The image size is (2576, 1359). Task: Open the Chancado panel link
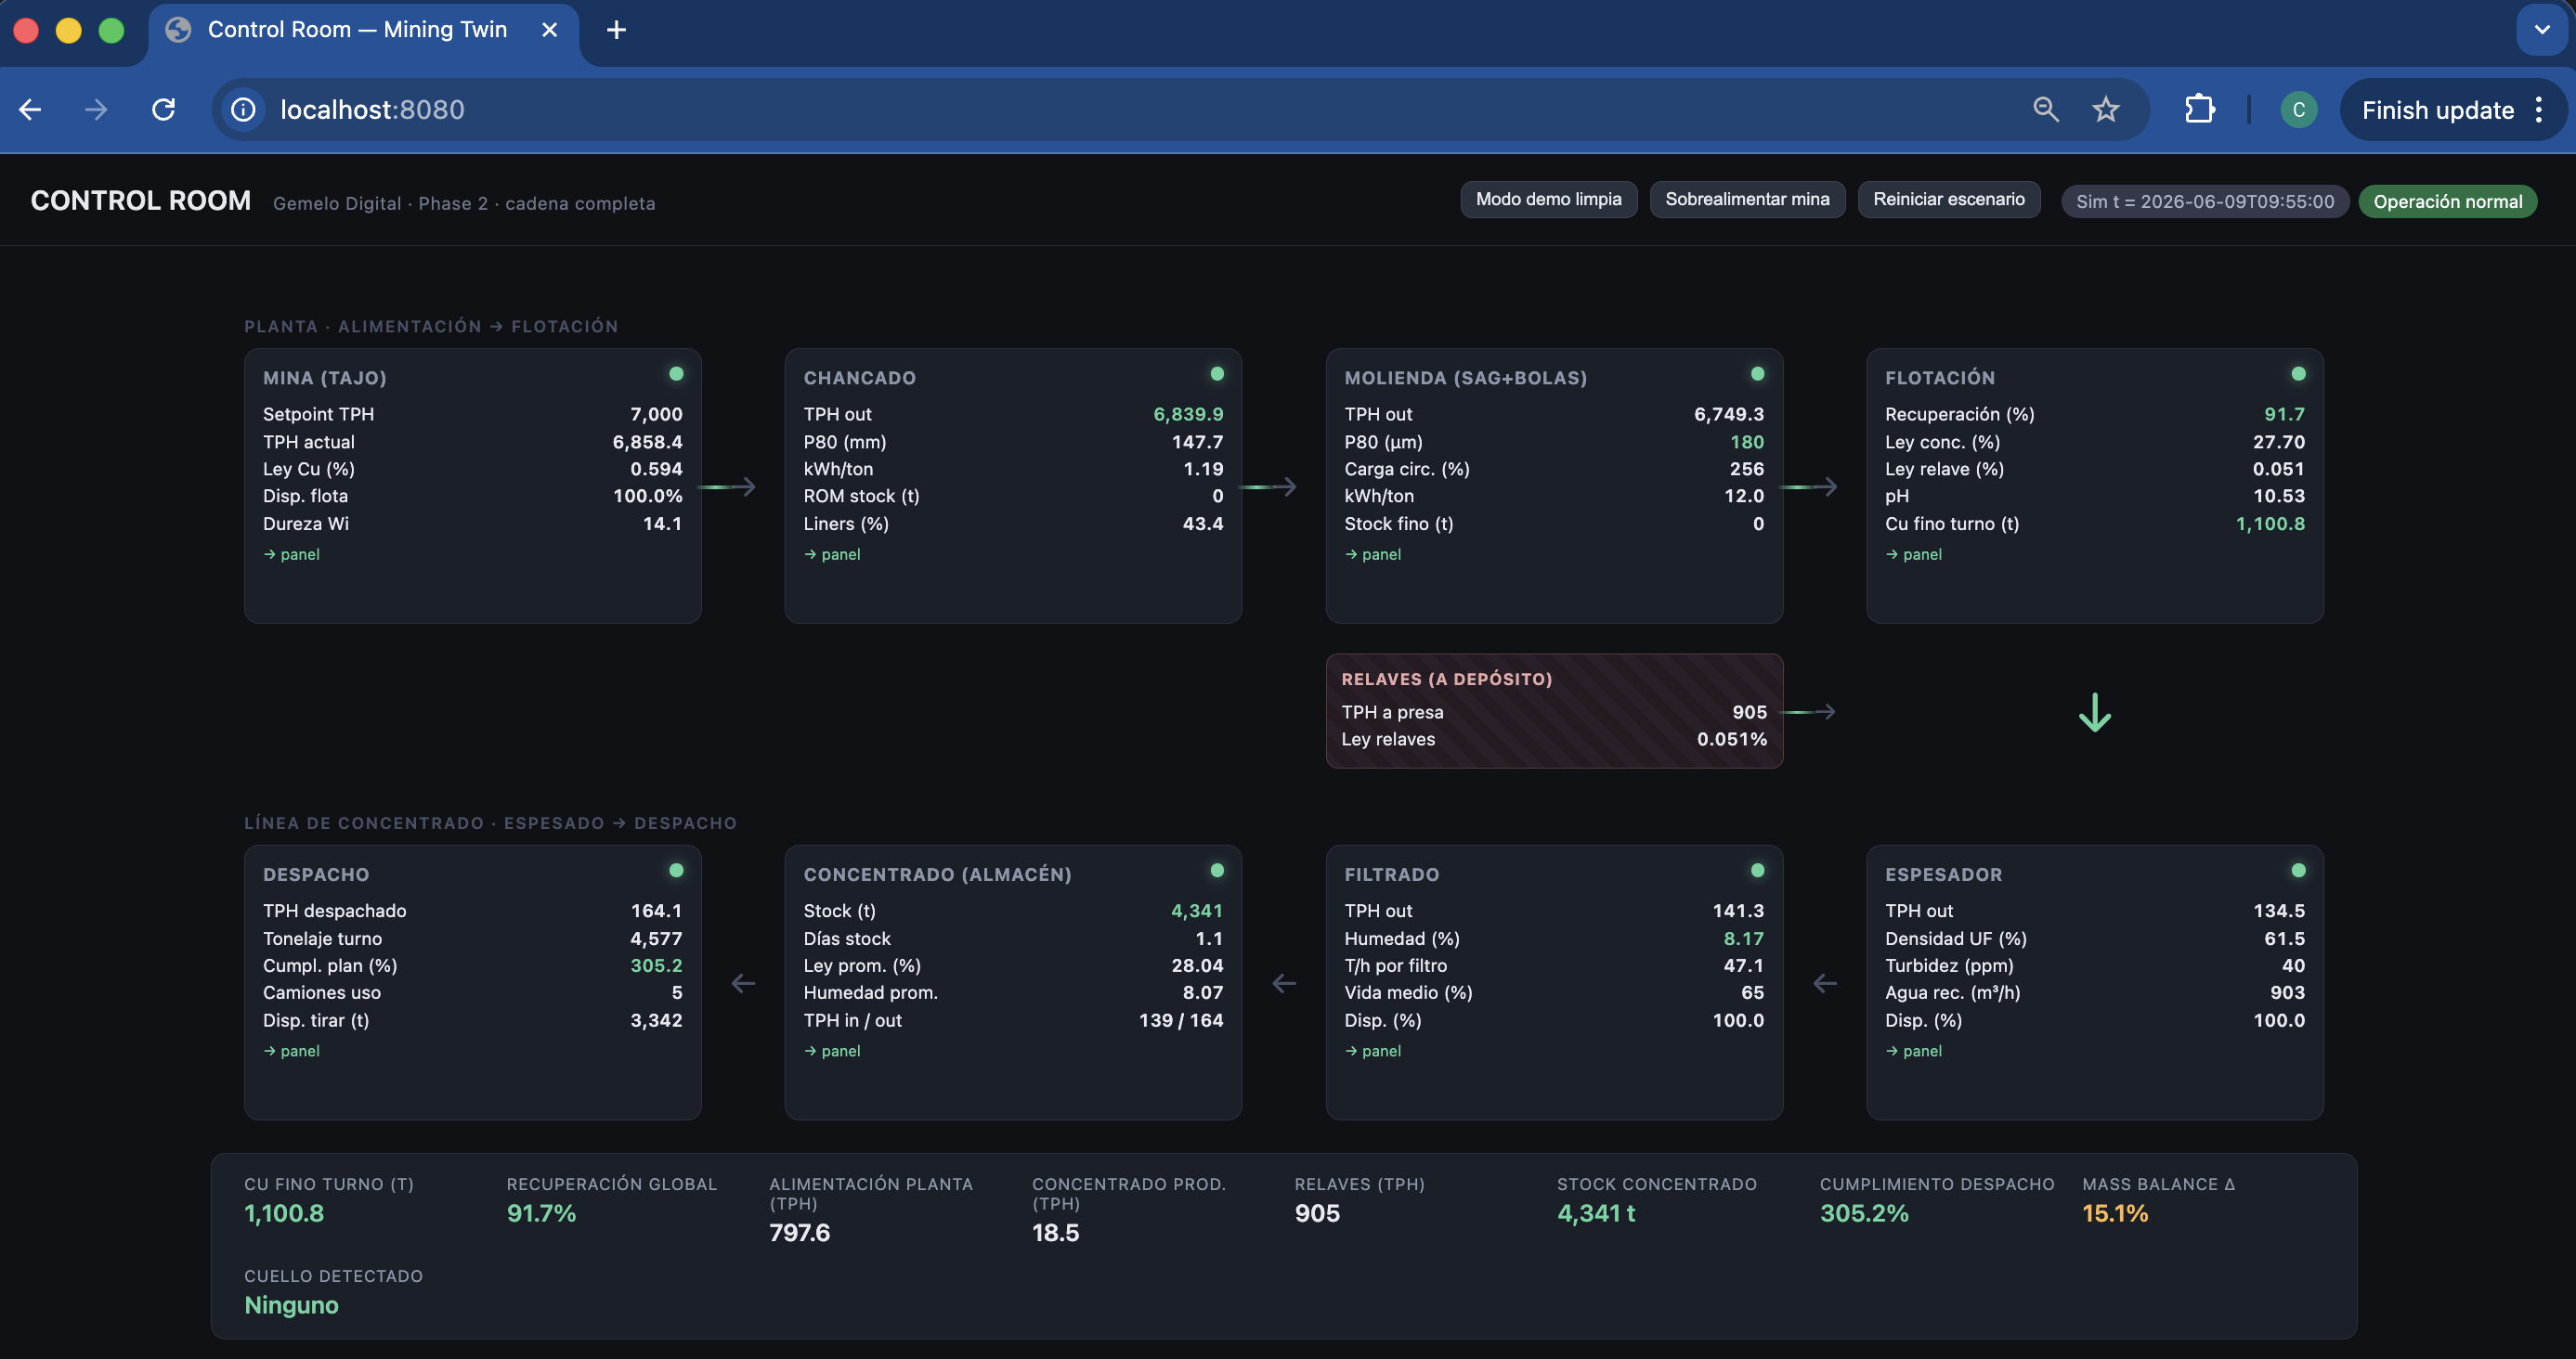tap(832, 554)
